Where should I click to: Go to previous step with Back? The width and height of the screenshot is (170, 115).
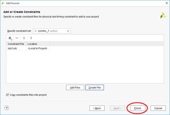coord(97,108)
